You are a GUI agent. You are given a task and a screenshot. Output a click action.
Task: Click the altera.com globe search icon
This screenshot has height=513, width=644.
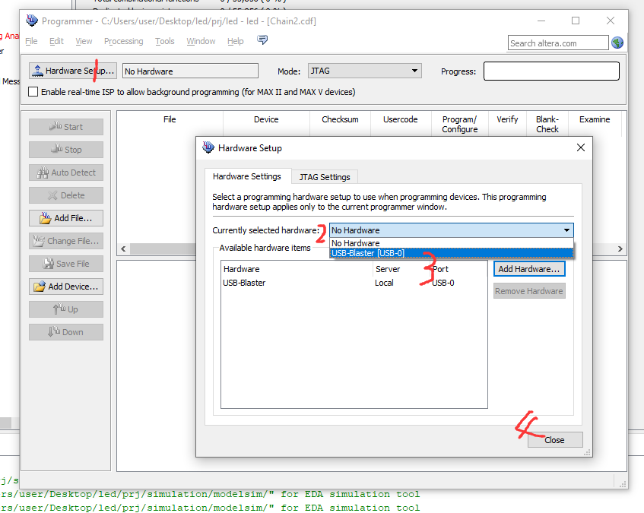tap(617, 43)
